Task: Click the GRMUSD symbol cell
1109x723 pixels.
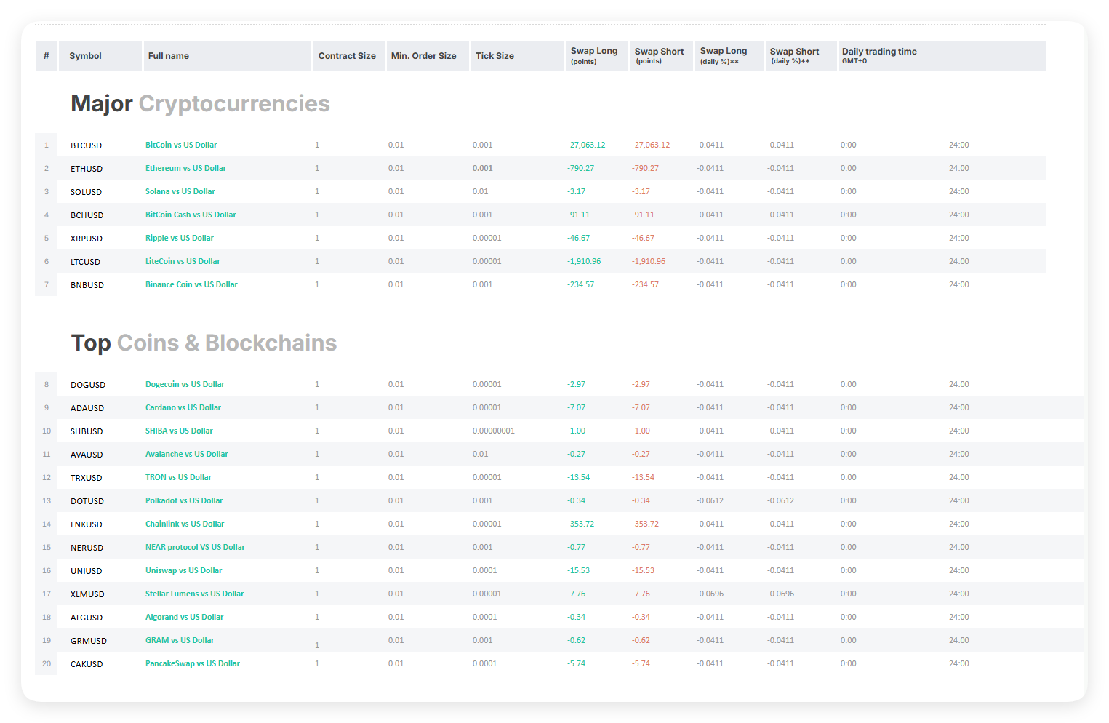Action: (89, 641)
